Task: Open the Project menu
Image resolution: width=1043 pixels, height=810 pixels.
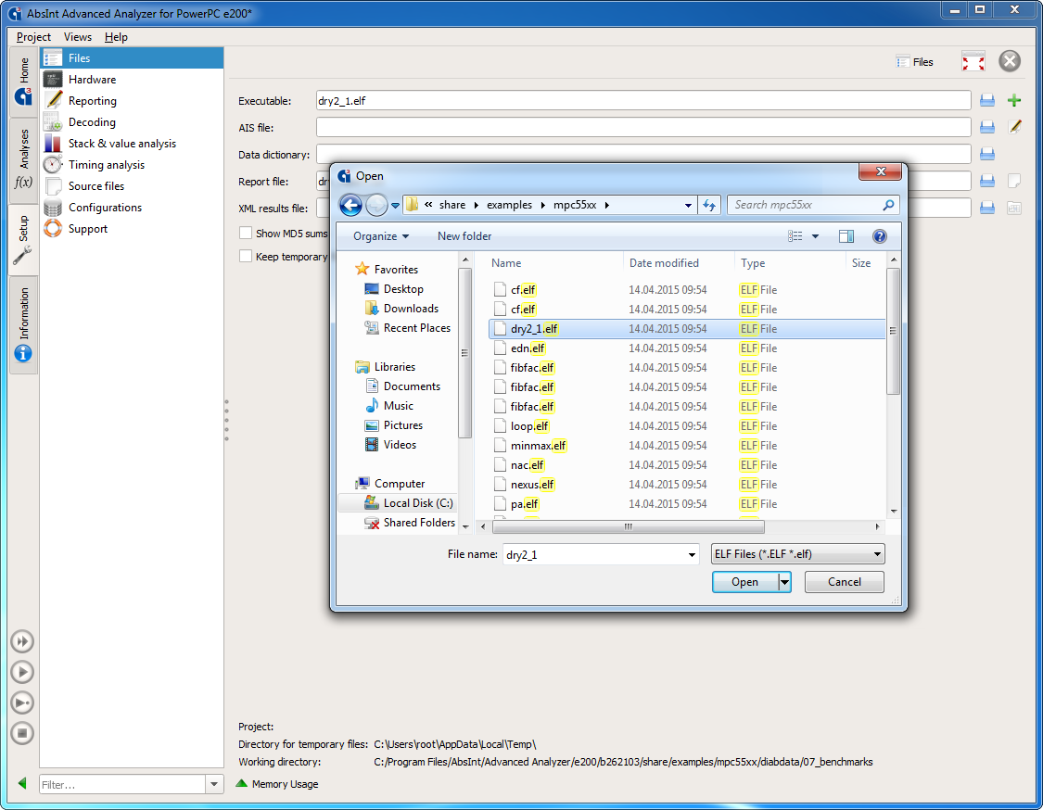Action: pyautogui.click(x=33, y=36)
